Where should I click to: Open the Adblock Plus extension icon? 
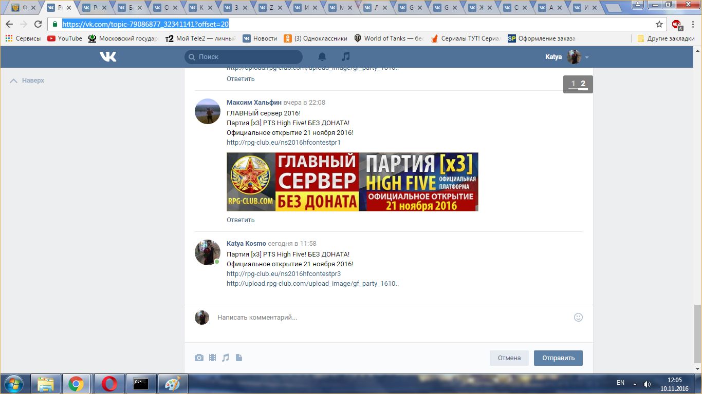tap(677, 24)
